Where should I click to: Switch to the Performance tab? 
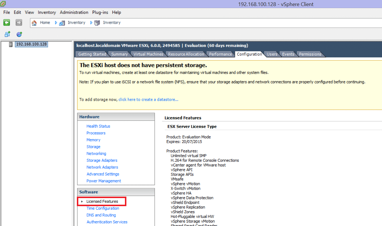(221, 54)
